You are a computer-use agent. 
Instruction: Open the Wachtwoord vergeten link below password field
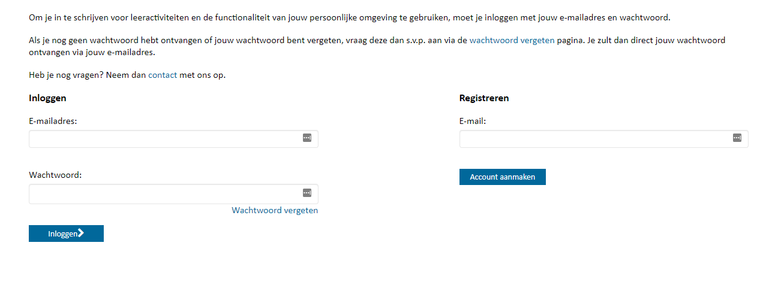click(x=275, y=210)
